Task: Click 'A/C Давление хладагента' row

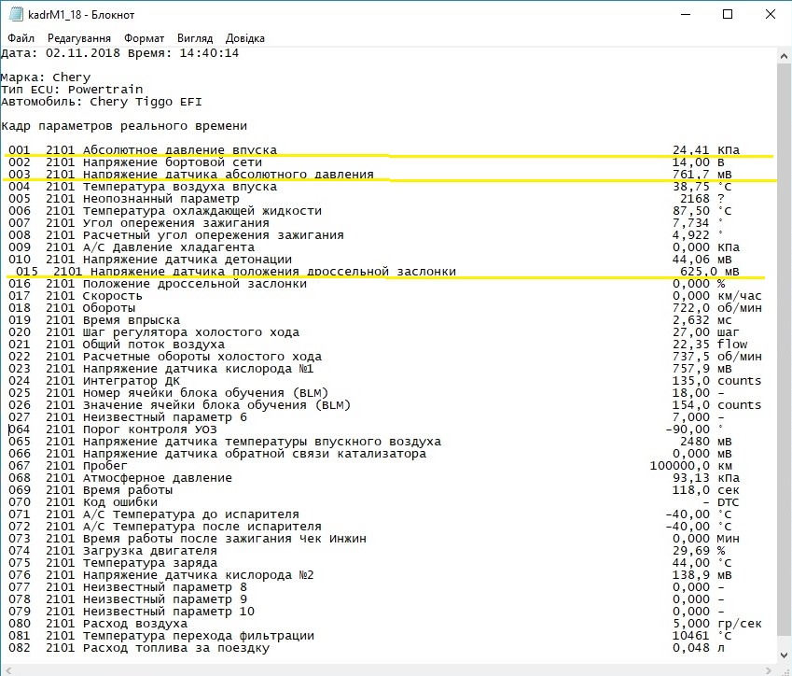Action: [x=374, y=247]
